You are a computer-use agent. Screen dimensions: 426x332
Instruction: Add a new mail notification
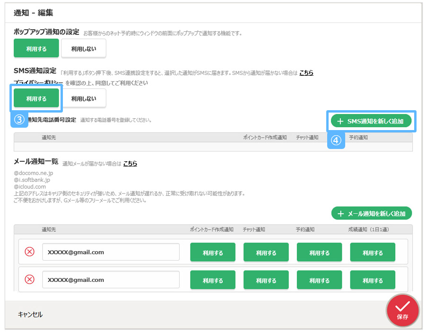click(x=372, y=214)
